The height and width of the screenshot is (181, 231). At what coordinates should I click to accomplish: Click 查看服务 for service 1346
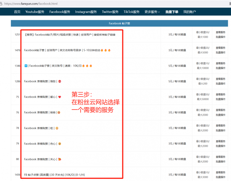221,63
